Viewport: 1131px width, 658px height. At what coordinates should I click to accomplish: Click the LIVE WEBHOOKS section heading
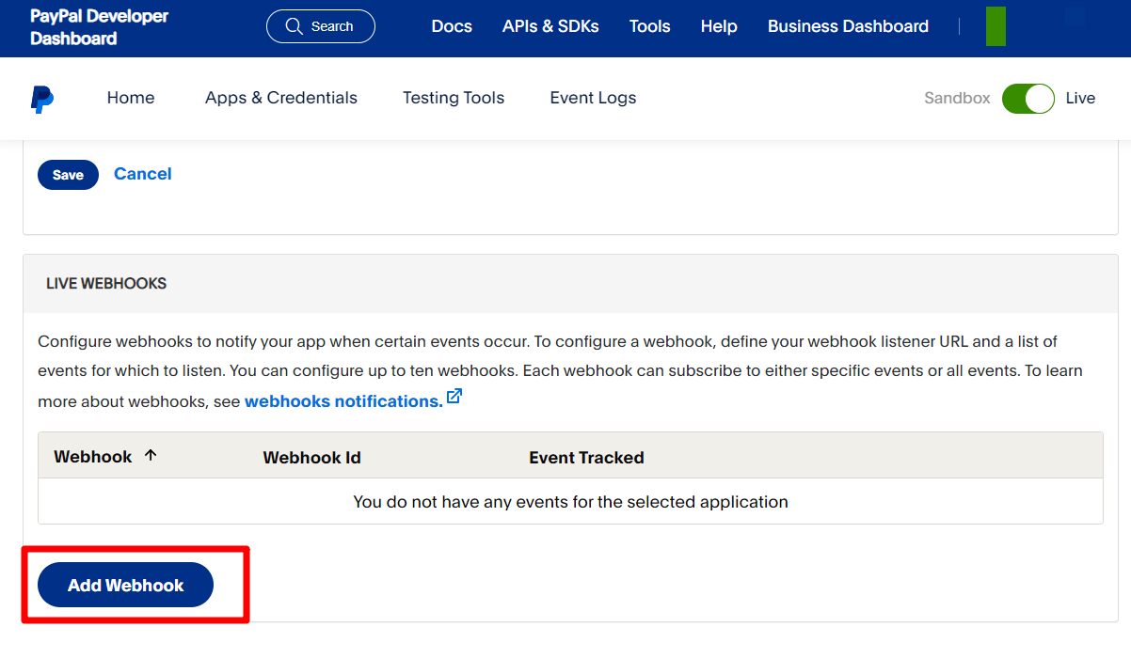point(106,283)
